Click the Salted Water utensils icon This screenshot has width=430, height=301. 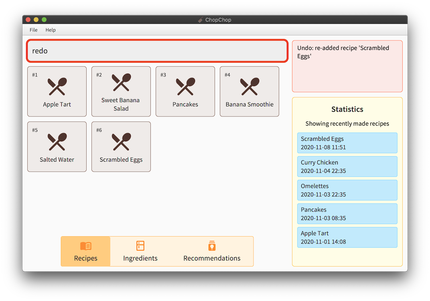point(57,142)
